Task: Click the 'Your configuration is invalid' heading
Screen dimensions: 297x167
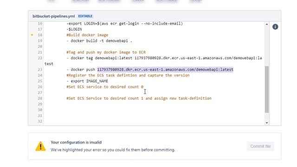Action: click(76, 142)
